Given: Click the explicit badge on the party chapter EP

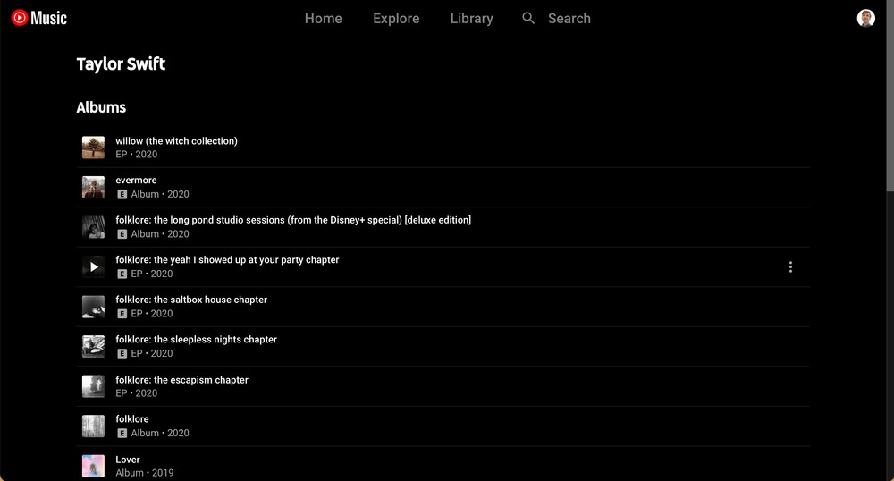Looking at the screenshot, I should [x=122, y=274].
